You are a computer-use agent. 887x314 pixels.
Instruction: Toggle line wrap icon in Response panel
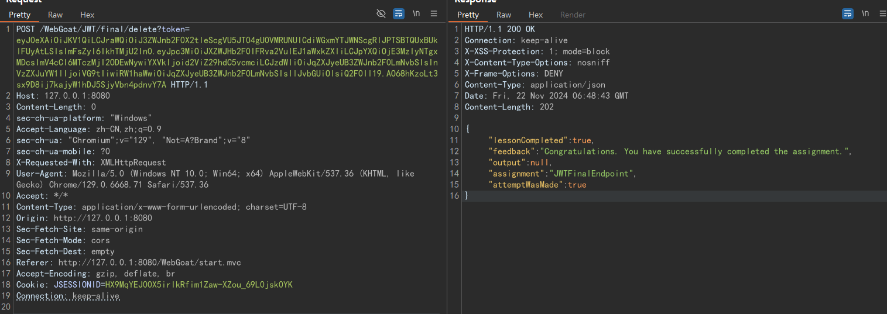(x=848, y=13)
